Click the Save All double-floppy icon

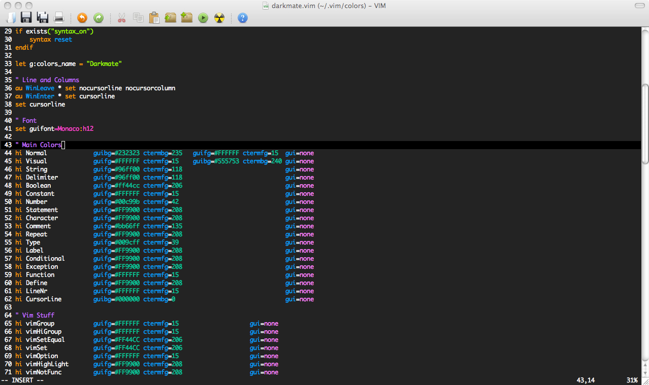43,18
